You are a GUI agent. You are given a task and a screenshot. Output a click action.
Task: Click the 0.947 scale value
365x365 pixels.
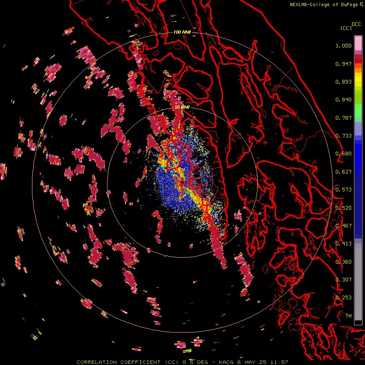click(344, 64)
